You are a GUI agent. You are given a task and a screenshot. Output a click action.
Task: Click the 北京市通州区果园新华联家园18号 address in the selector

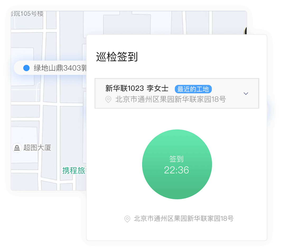170,99
